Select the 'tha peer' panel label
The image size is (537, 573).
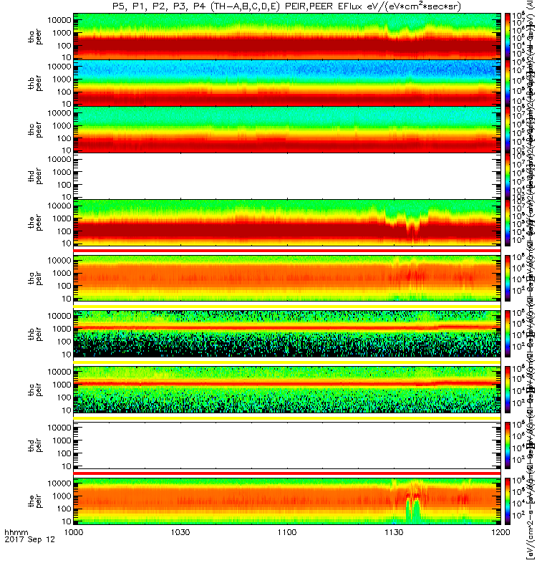(35, 37)
